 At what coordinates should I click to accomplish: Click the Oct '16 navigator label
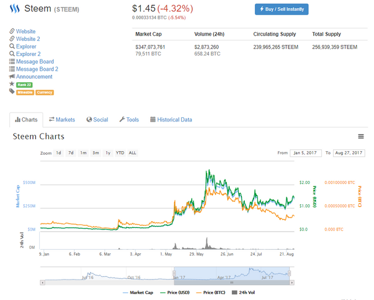(134, 278)
